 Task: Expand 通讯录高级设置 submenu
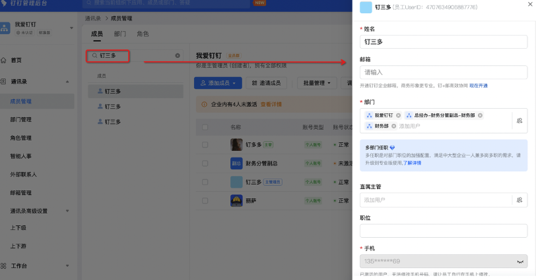coord(67,211)
